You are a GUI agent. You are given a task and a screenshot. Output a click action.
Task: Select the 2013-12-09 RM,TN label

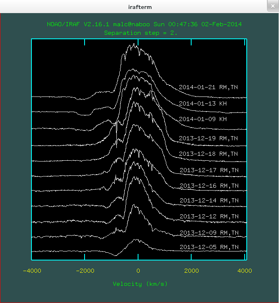(208, 232)
